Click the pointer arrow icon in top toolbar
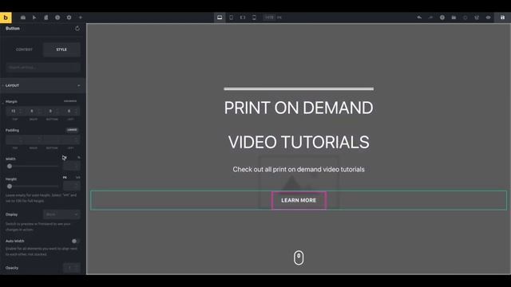The width and height of the screenshot is (511, 287). 34,18
